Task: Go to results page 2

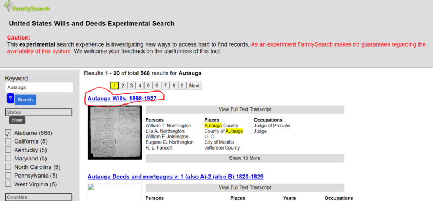Action: coord(123,86)
